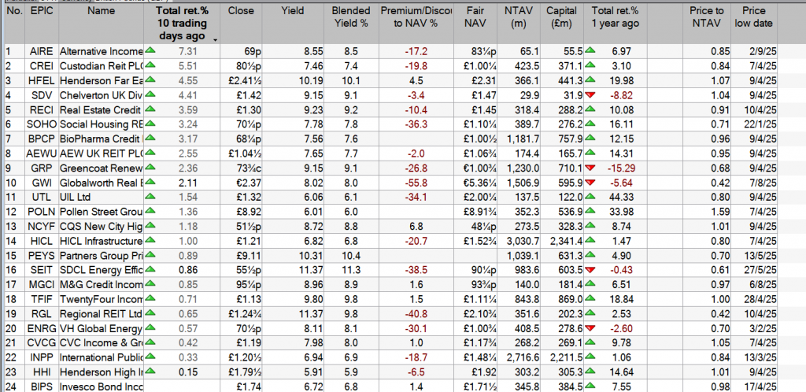Click red down arrow beside SDV -8.82 return

coord(590,94)
